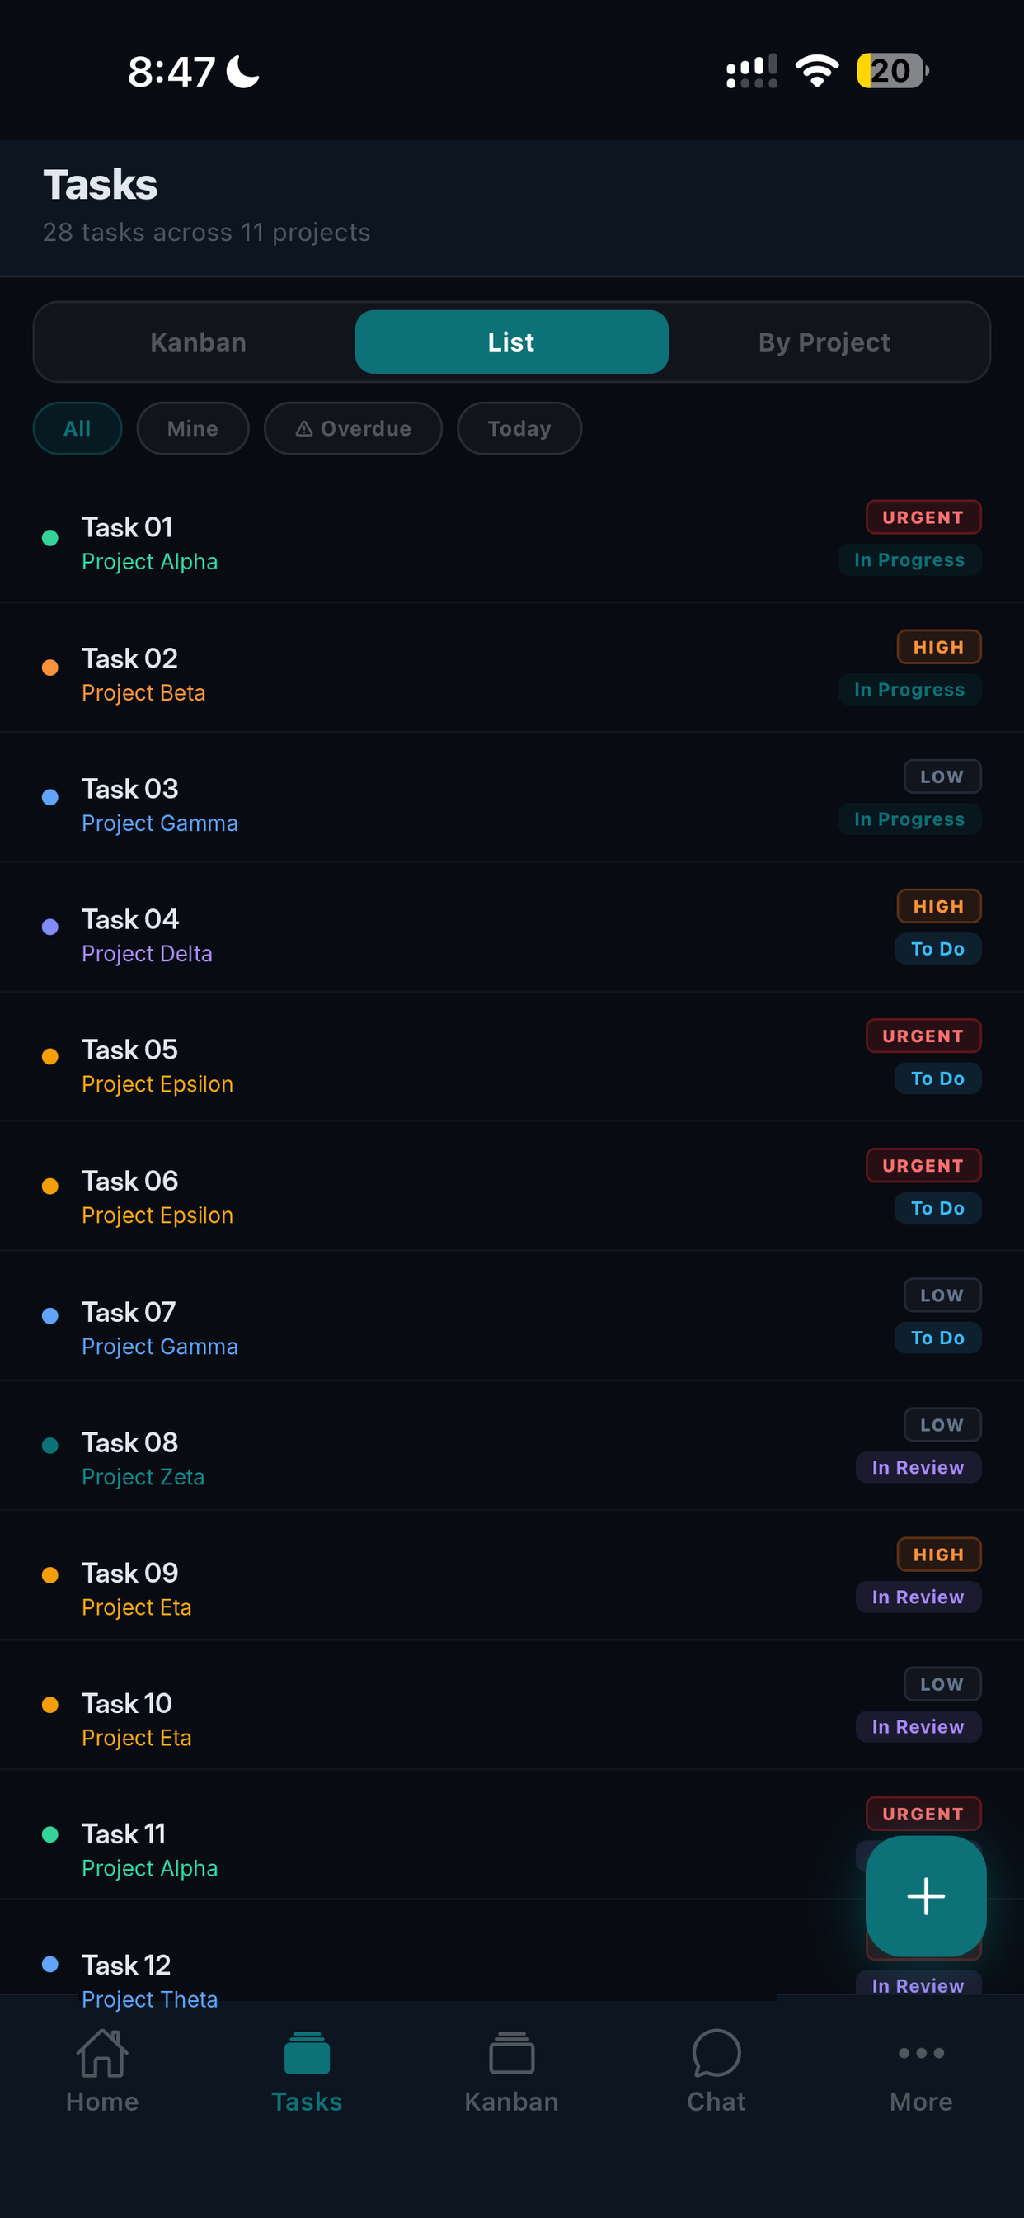Toggle the Mine filter chip

(193, 428)
